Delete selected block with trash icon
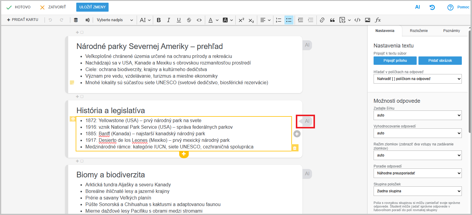This screenshot has width=472, height=215. [x=295, y=148]
